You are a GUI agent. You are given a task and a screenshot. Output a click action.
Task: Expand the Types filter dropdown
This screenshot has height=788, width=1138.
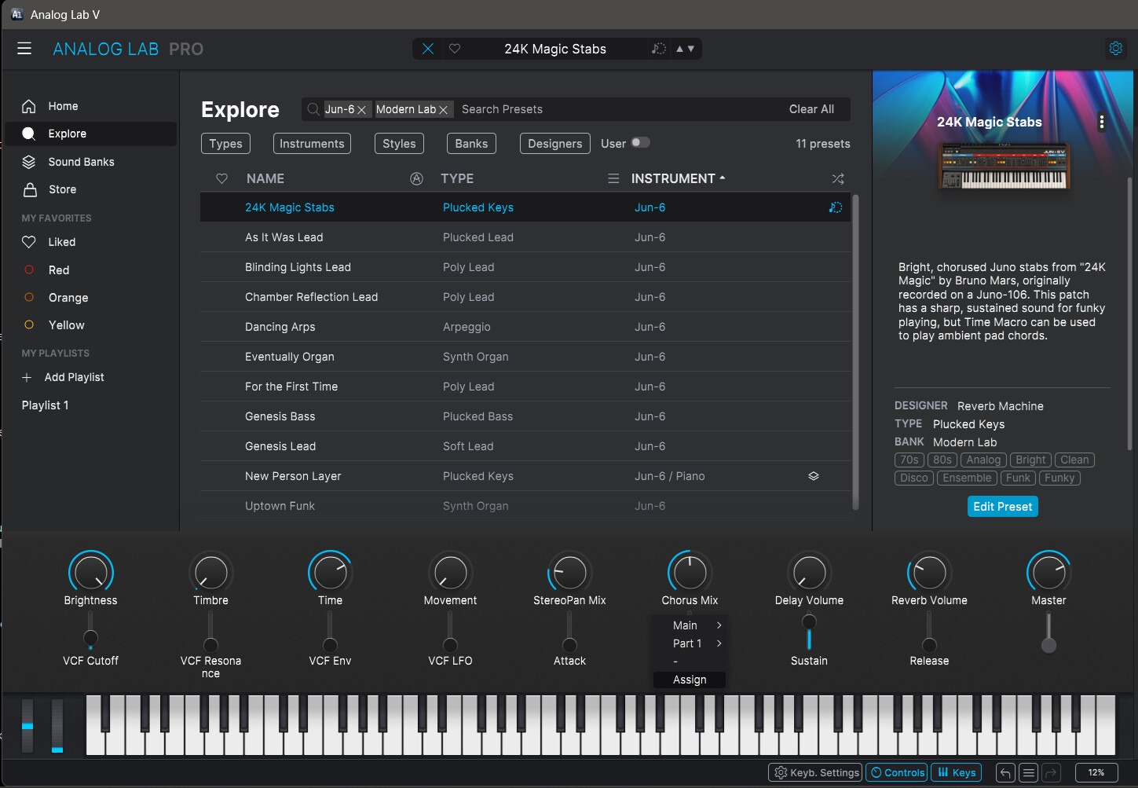point(225,144)
